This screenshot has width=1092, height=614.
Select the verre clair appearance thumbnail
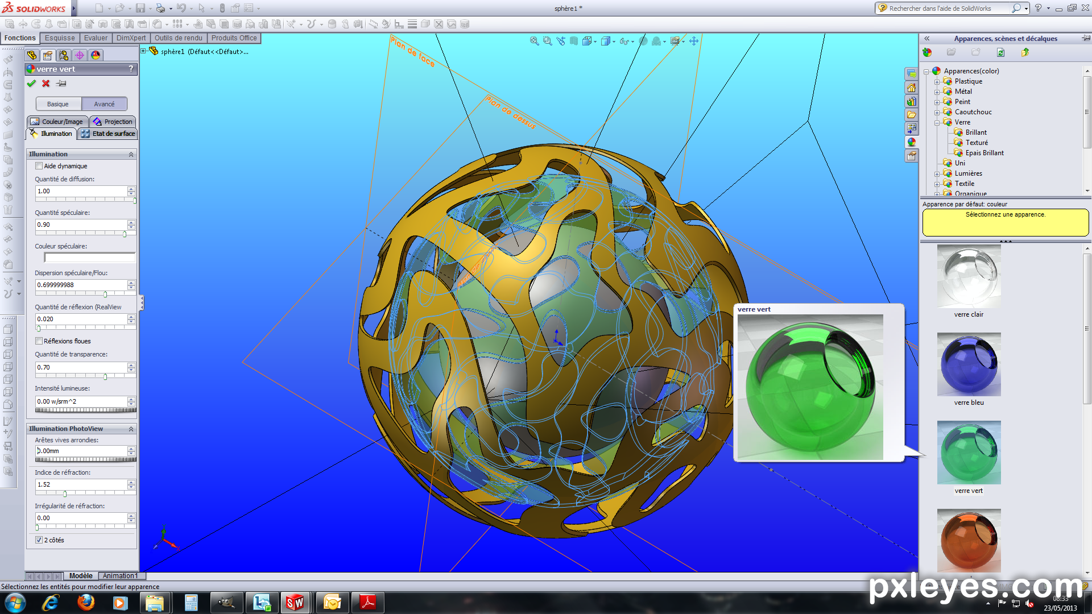coord(969,276)
